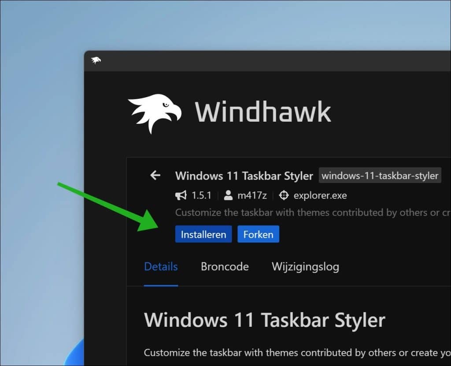Click the back arrow next to mod title

click(x=155, y=176)
